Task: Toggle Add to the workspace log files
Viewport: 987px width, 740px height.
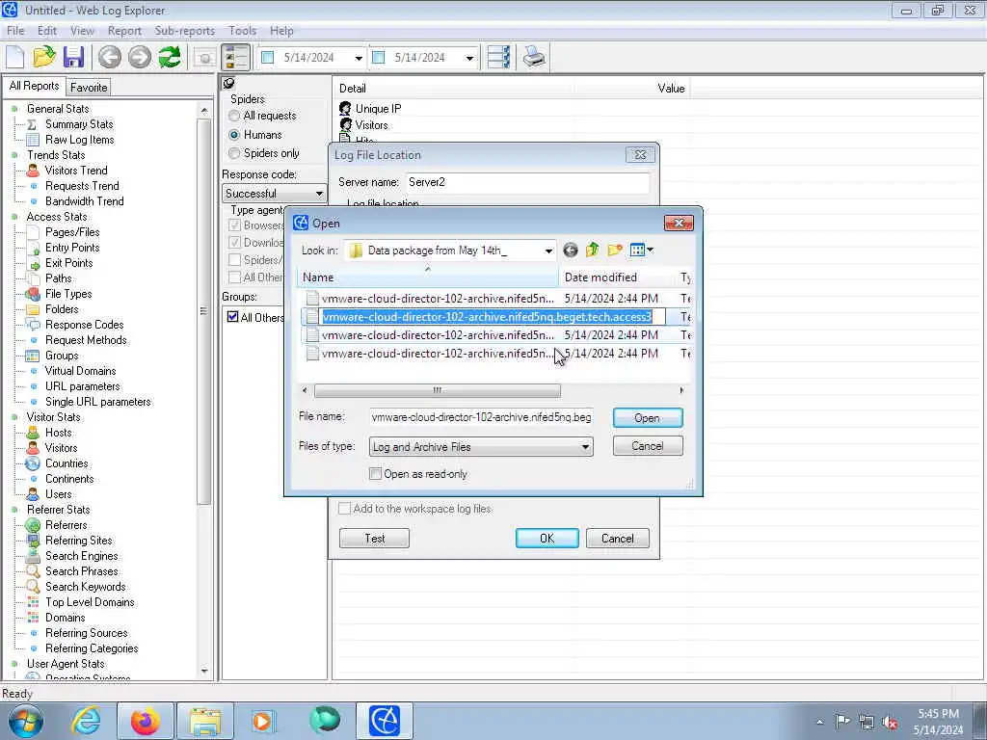Action: (344, 509)
